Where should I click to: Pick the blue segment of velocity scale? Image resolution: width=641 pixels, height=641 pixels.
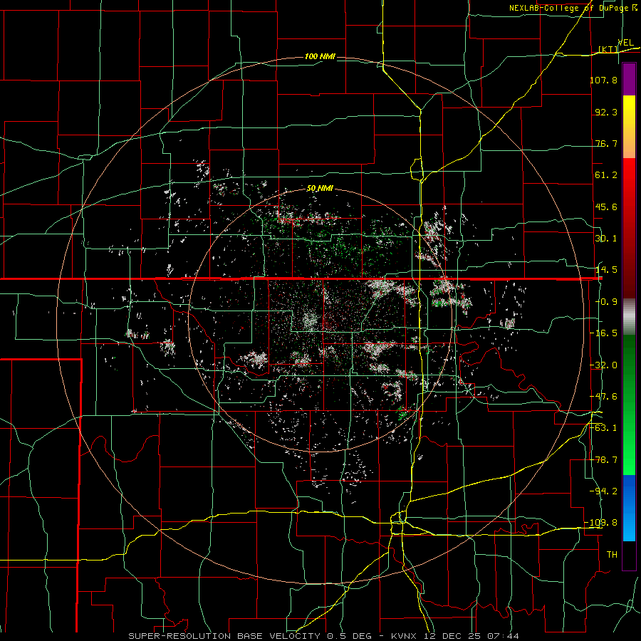tap(629, 508)
